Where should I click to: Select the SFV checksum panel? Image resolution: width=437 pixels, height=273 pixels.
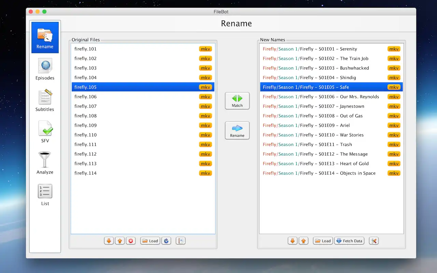click(45, 132)
